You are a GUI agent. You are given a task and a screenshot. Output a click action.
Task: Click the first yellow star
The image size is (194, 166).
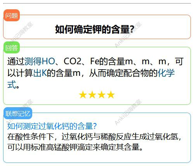point(83,94)
